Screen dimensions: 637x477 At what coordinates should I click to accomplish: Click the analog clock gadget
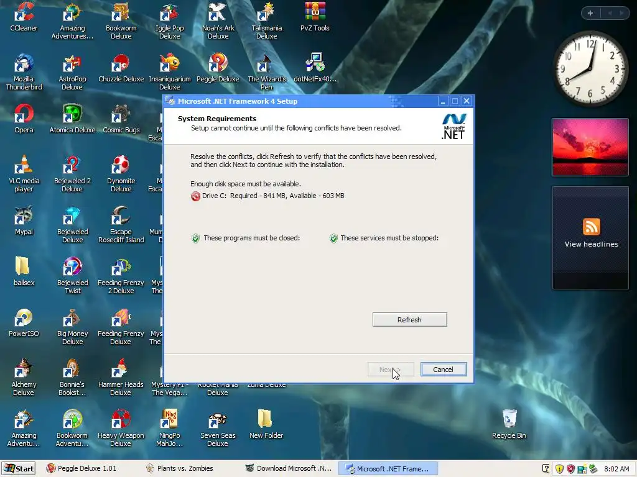coord(591,69)
